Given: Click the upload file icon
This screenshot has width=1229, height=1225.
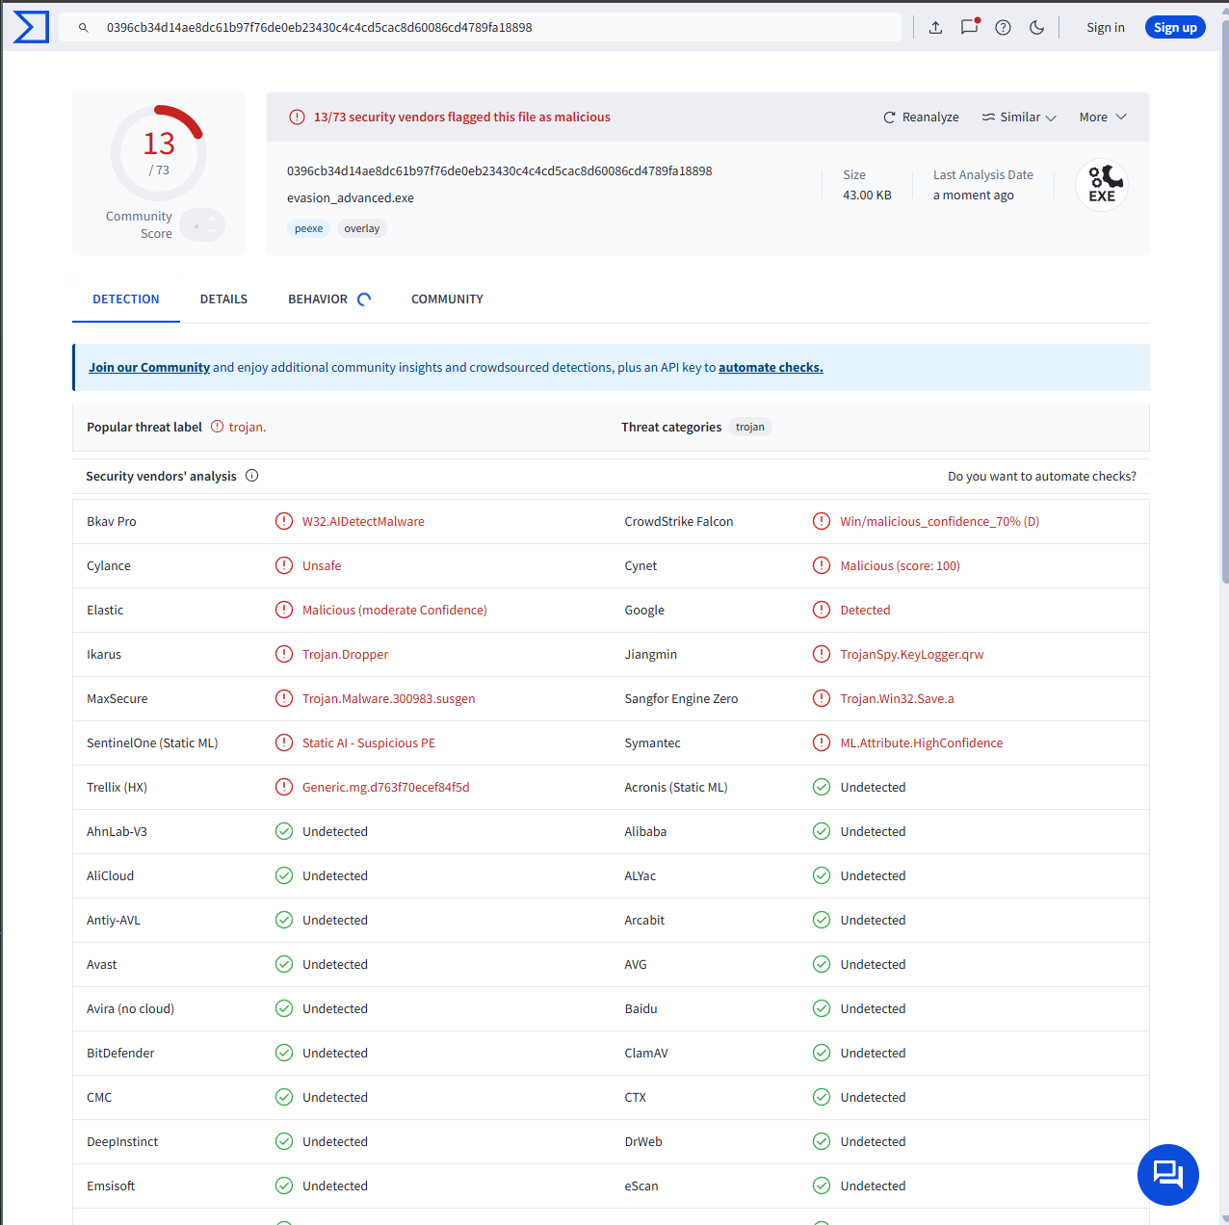Looking at the screenshot, I should (x=935, y=27).
